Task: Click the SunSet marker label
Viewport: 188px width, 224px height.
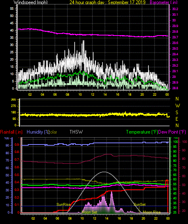Action: [140, 205]
